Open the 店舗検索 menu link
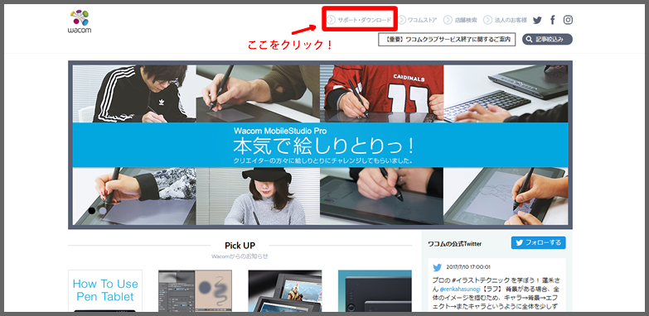 click(x=466, y=20)
